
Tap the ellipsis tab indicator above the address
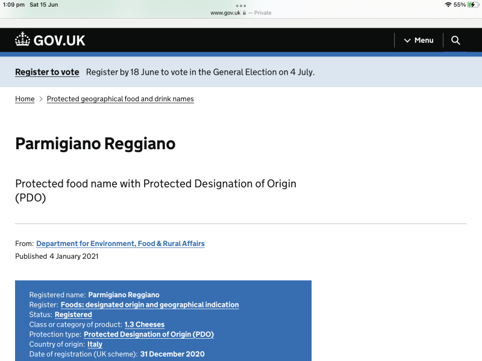(x=241, y=5)
